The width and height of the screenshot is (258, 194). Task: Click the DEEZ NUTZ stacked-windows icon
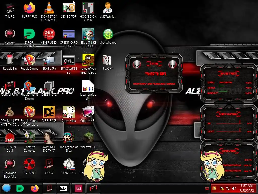49,86
